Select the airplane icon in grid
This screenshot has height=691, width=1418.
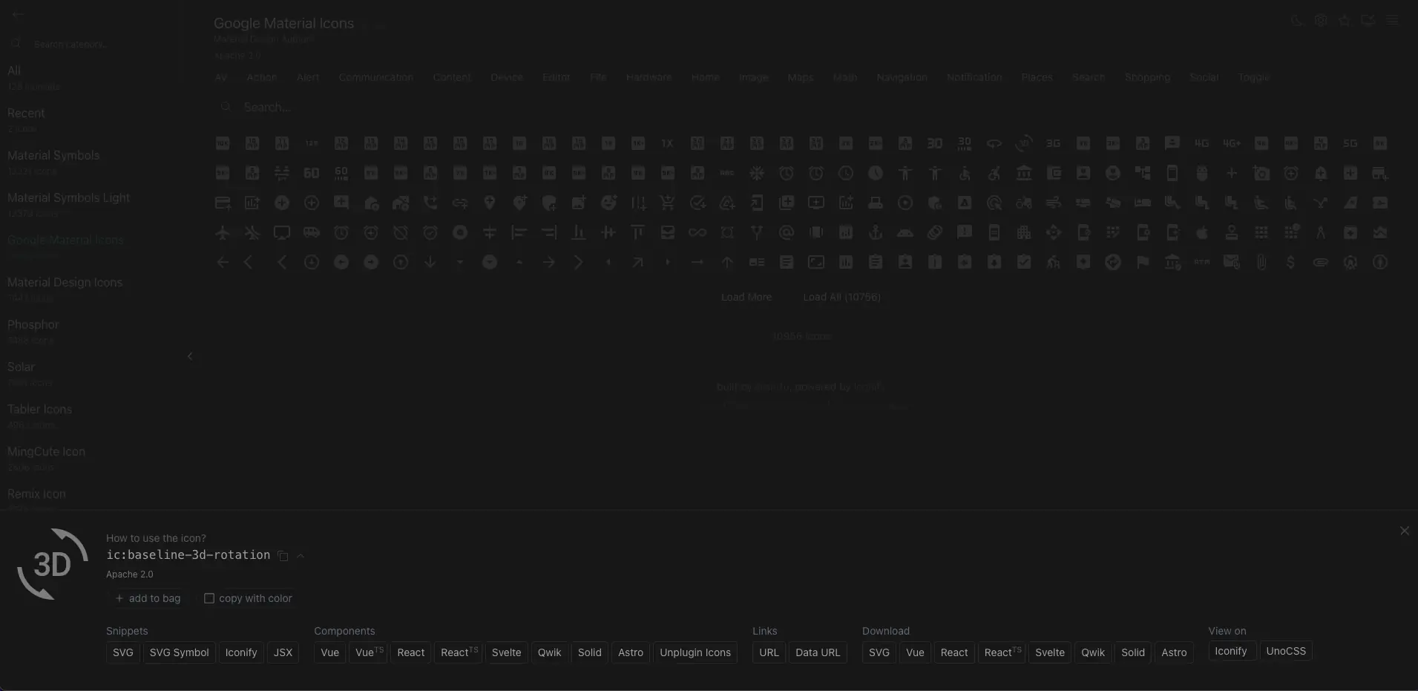pos(223,233)
